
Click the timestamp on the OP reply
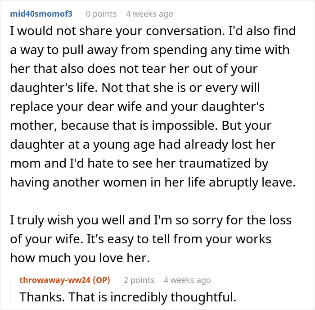[187, 280]
